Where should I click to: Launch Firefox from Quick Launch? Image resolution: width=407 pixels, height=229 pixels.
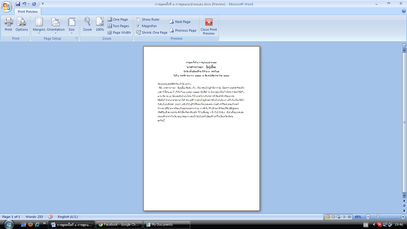(30, 225)
